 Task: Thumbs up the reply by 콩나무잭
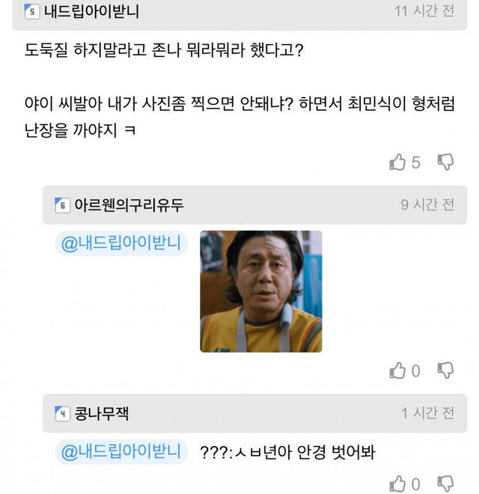pos(397,484)
